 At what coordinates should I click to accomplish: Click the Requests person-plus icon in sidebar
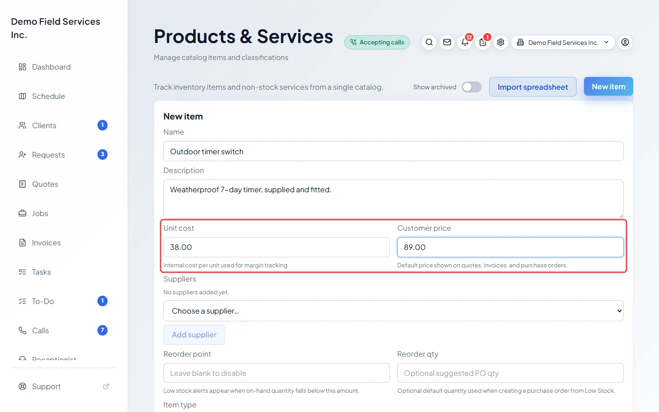pos(22,155)
